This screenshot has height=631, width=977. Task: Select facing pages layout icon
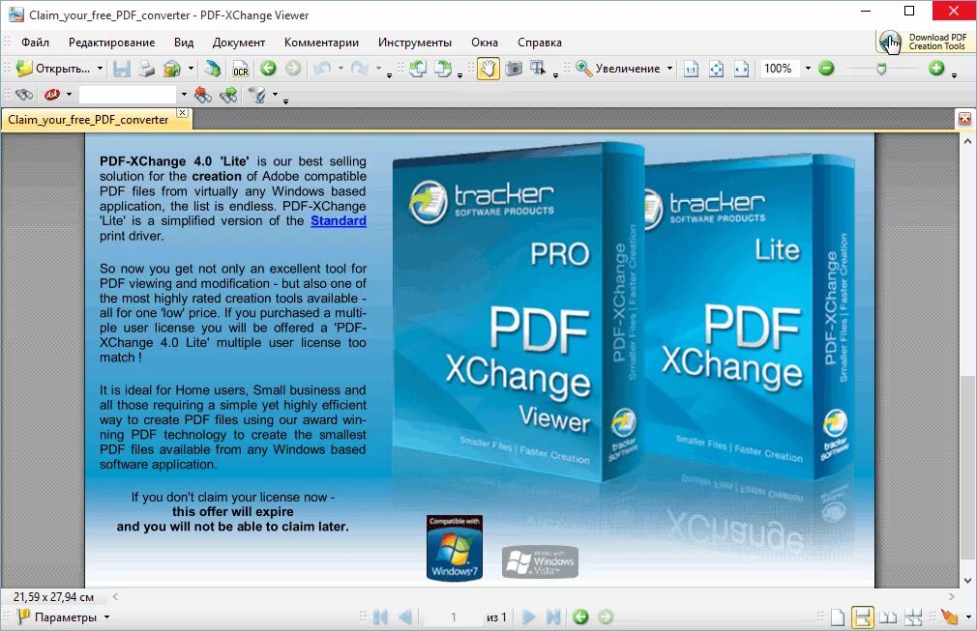pos(888,617)
